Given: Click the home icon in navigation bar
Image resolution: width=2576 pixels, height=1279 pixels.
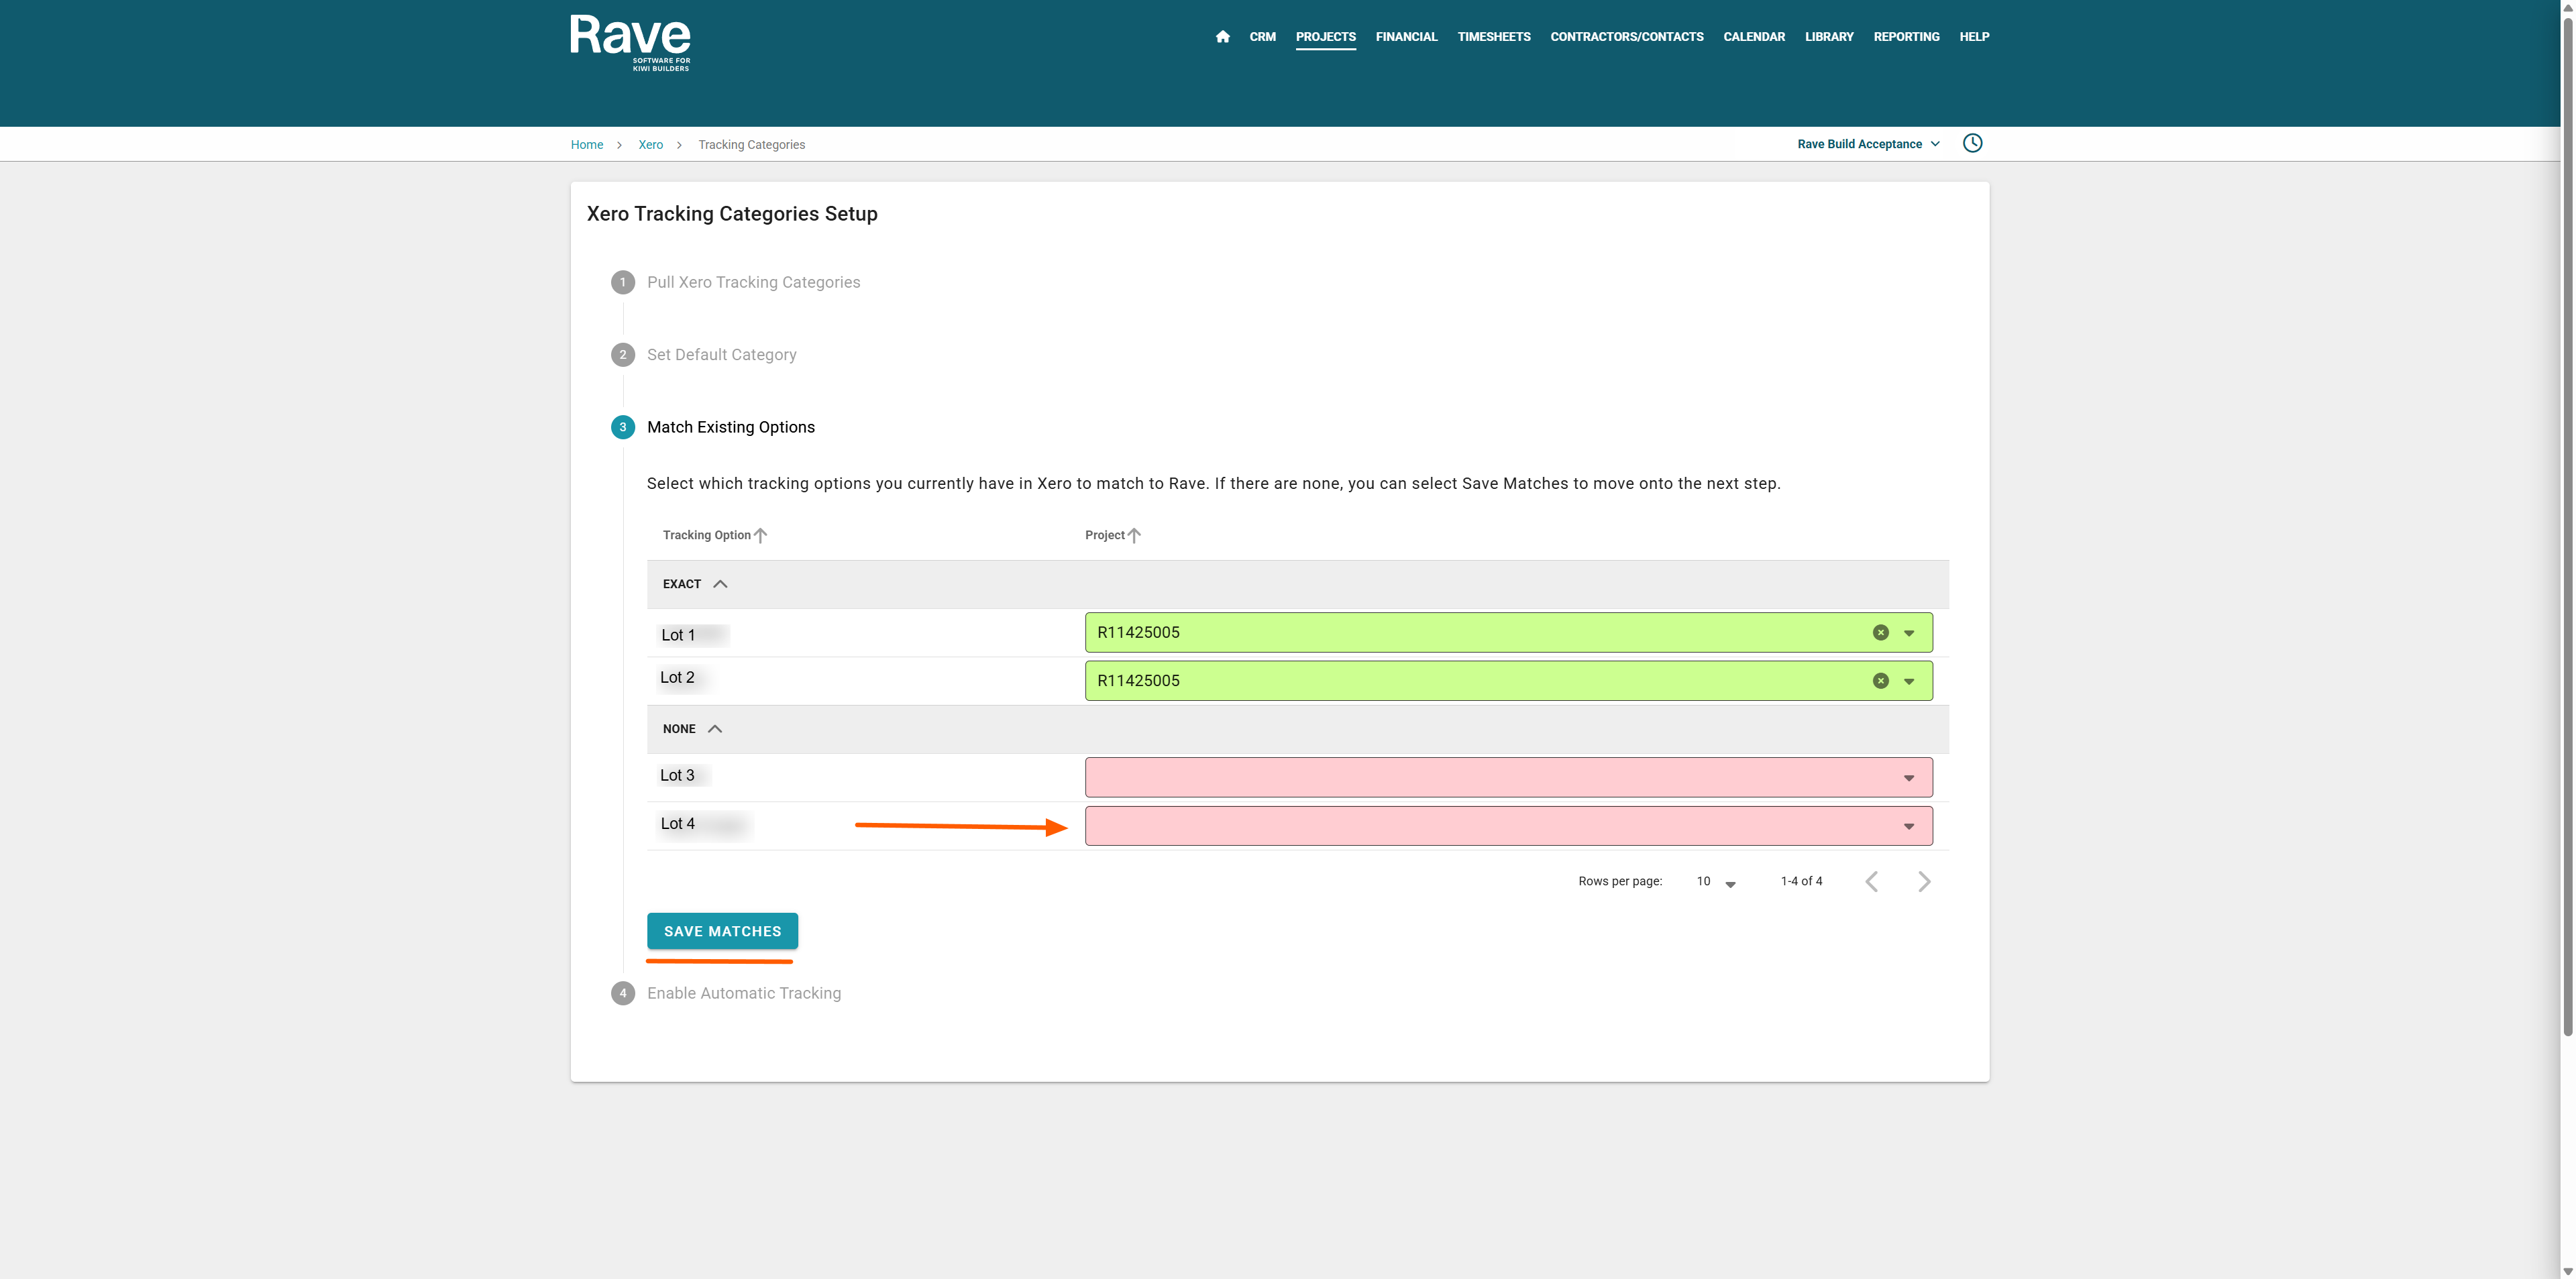Looking at the screenshot, I should [x=1222, y=37].
